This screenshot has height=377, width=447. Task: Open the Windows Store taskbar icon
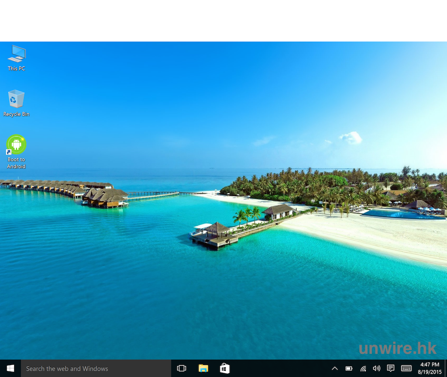pos(225,368)
